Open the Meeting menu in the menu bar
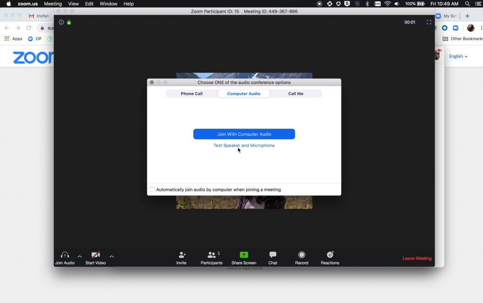Screen dimensions: 483x303 tap(53, 3)
